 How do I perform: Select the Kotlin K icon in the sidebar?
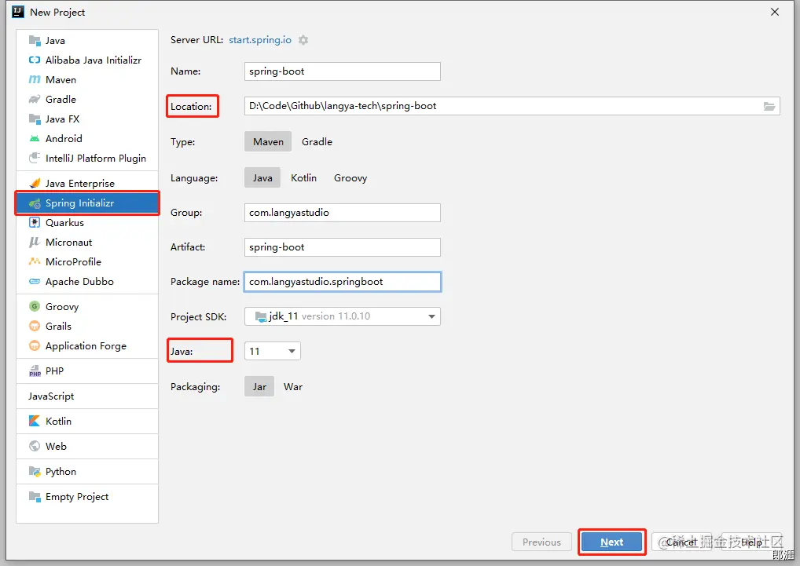coord(34,422)
